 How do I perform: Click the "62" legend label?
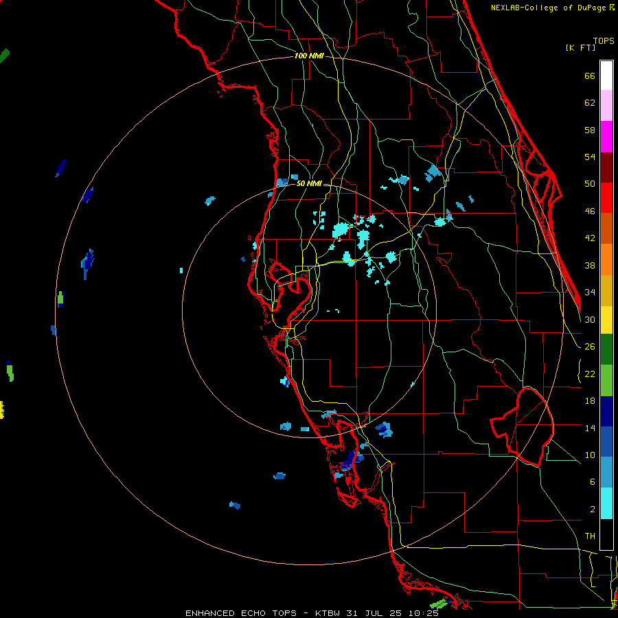point(590,103)
